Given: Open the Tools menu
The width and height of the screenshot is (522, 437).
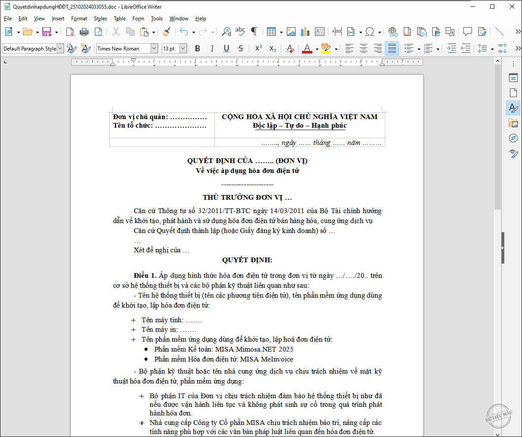Looking at the screenshot, I should [157, 19].
